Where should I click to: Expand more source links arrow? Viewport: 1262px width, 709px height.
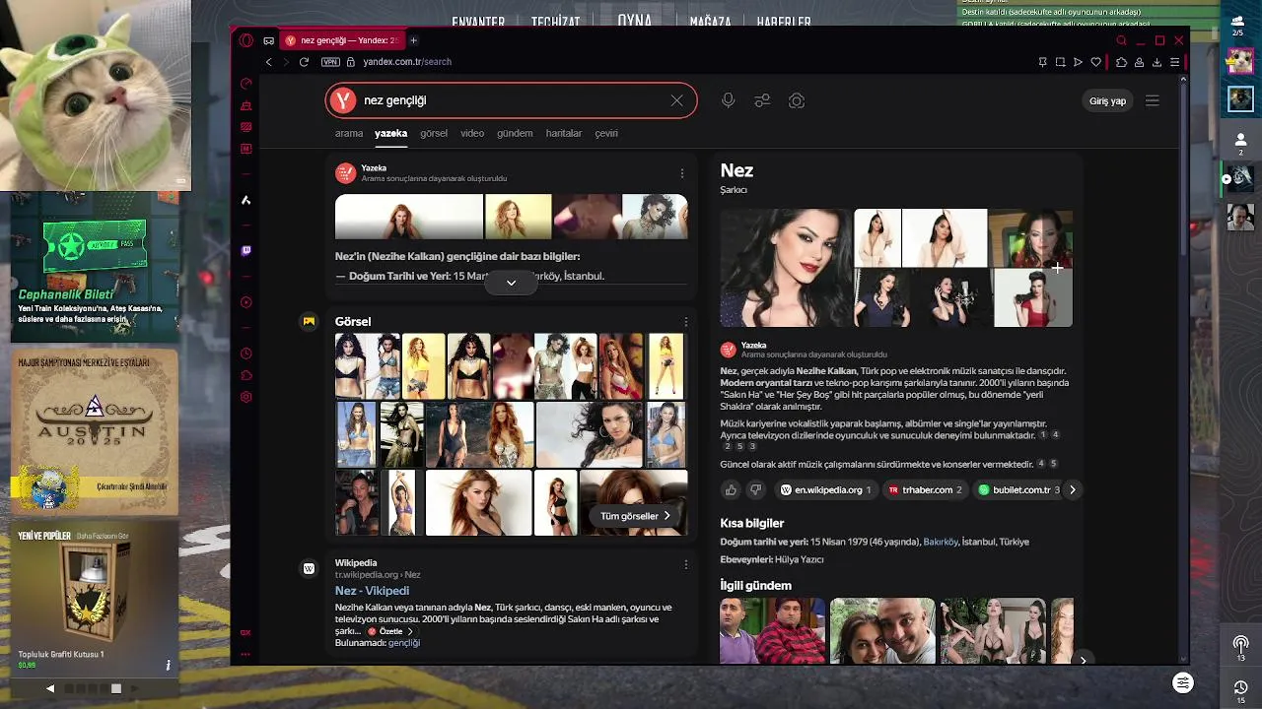click(1072, 489)
